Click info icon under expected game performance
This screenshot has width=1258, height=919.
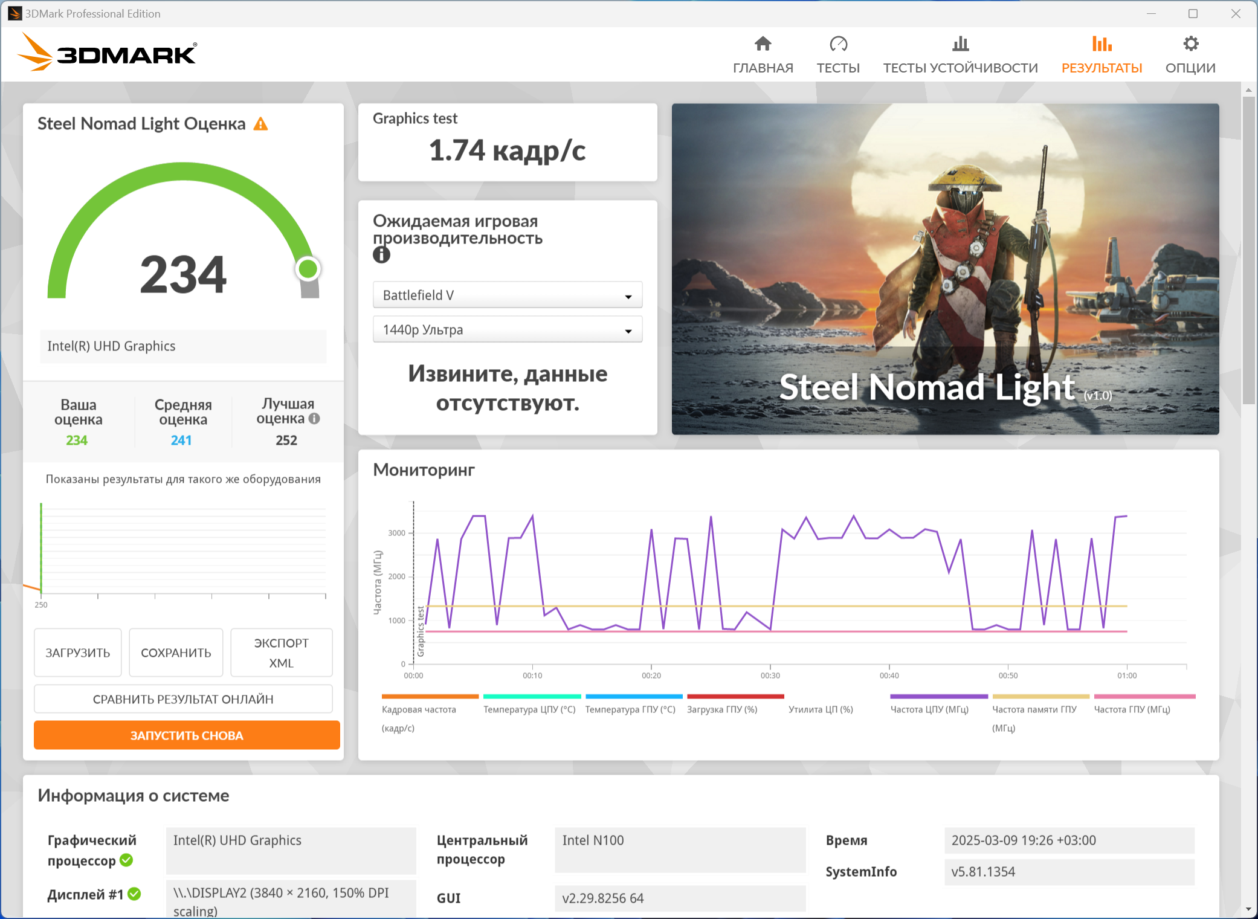pyautogui.click(x=381, y=255)
